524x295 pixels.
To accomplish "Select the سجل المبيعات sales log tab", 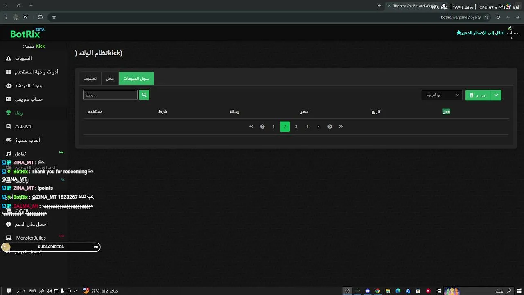I will point(136,78).
